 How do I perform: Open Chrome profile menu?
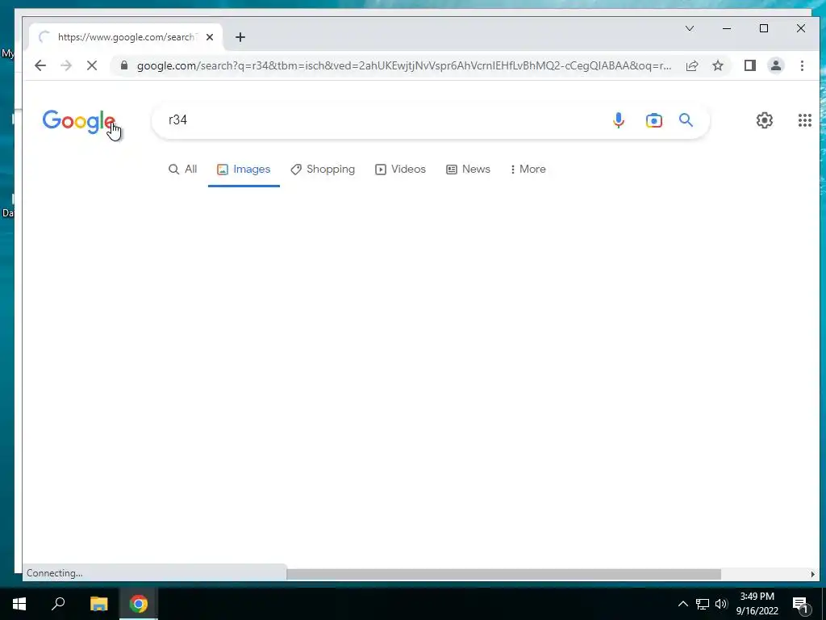[x=776, y=65]
